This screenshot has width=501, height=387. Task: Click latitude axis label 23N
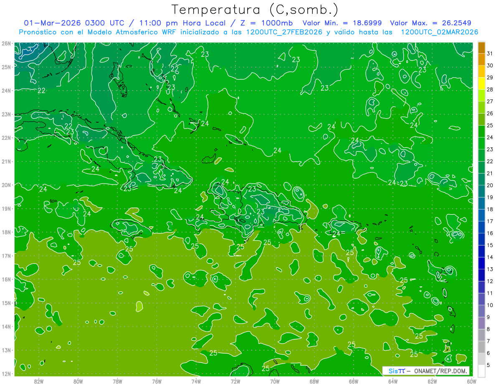tap(6, 114)
